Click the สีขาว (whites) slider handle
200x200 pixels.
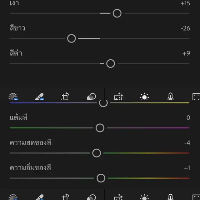[72, 38]
